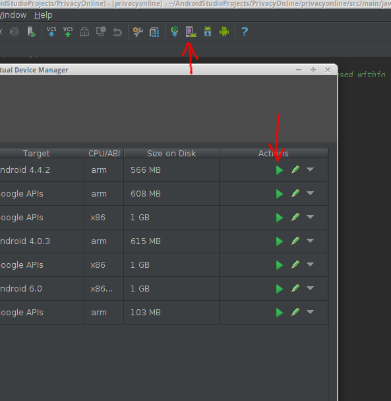The image size is (391, 401).
Task: Launch the Android 4.0.3 emulator
Action: 280,241
